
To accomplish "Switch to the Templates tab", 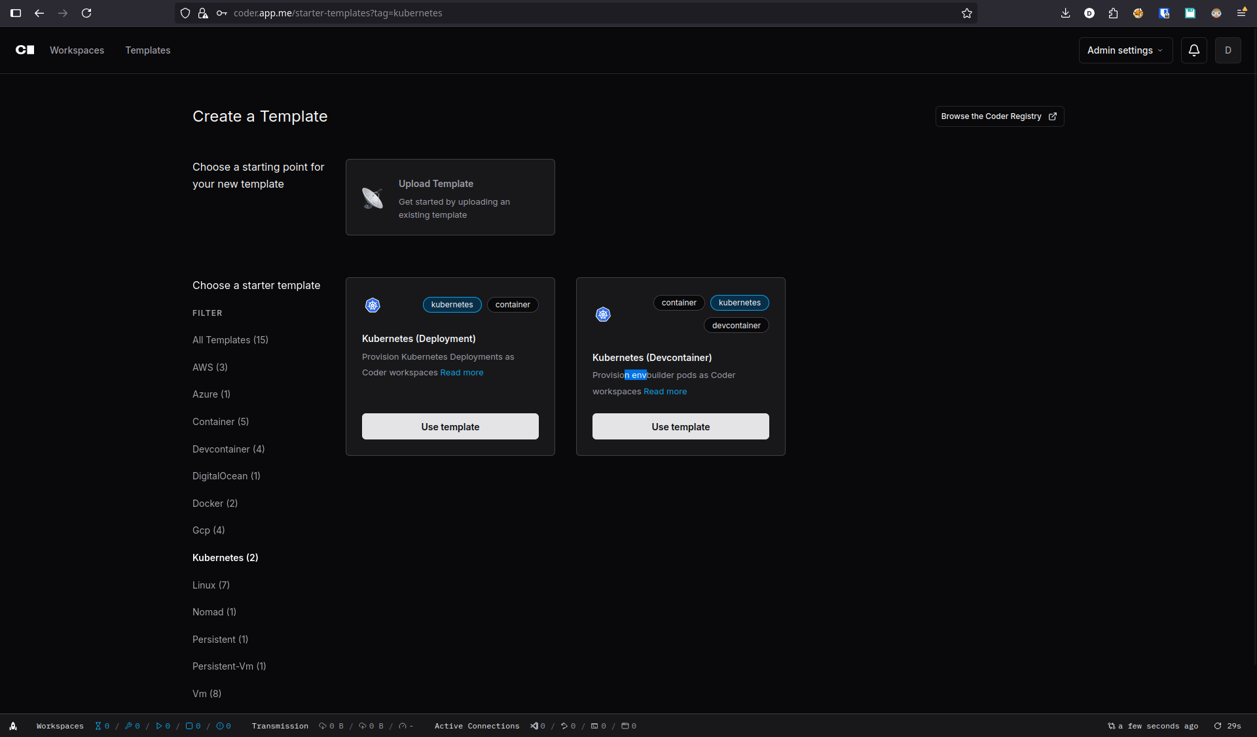I will click(147, 50).
